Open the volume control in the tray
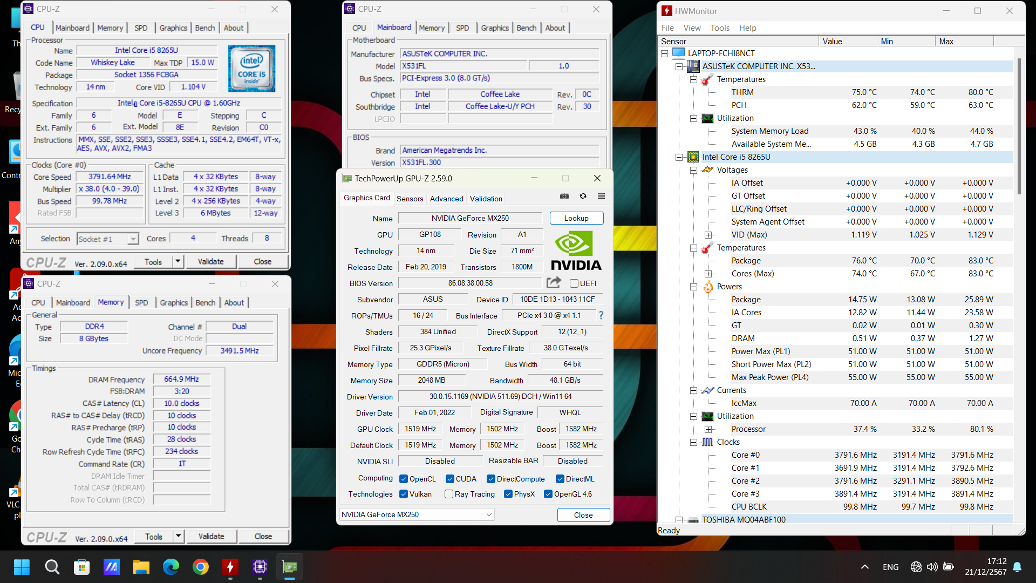The image size is (1036, 583). point(932,567)
